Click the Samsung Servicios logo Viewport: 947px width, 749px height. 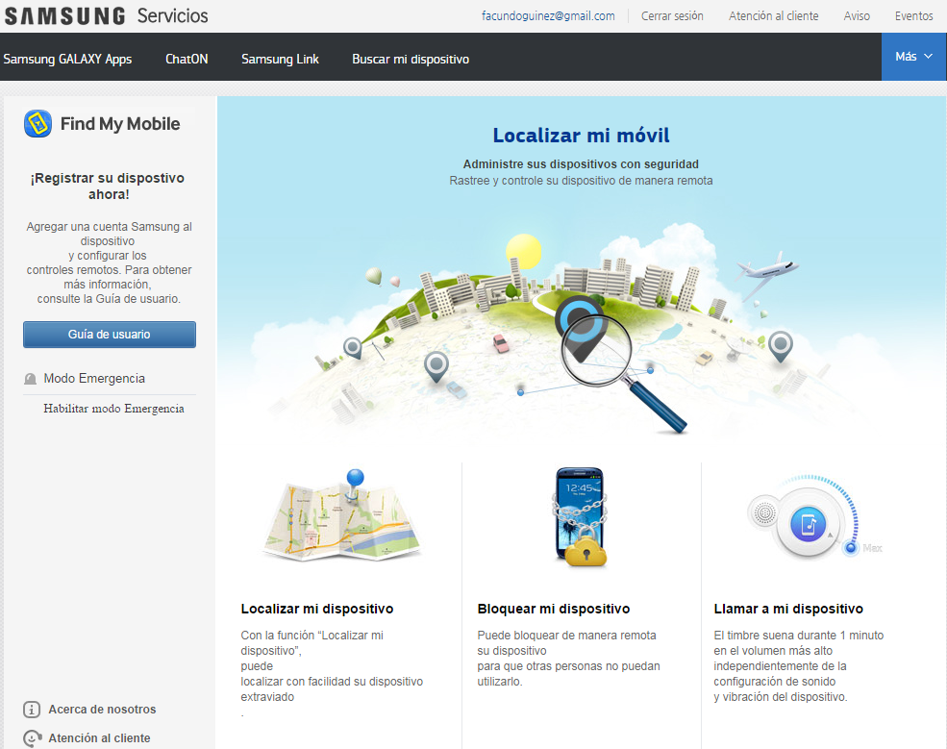107,15
